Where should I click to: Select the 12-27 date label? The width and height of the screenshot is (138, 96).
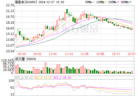point(132,54)
